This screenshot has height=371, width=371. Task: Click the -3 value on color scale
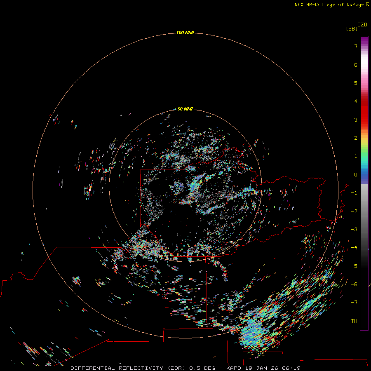pos(354,230)
